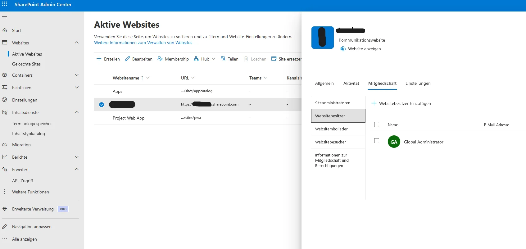
Task: Click the SharePoint icon beside Website anzeigen
Action: pos(343,49)
